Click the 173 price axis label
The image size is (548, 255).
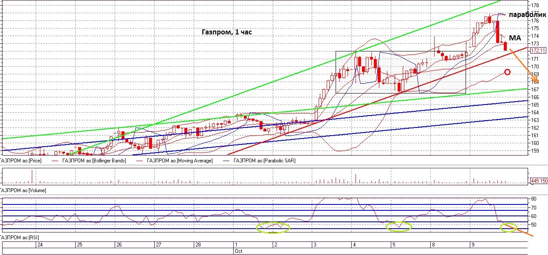(535, 43)
